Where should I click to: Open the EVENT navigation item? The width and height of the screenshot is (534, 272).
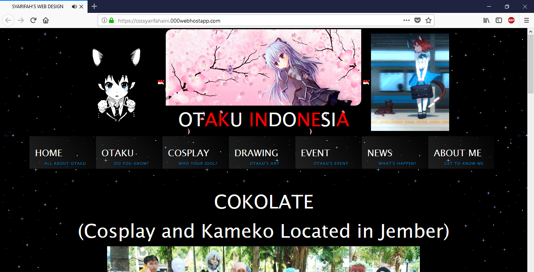click(x=328, y=152)
